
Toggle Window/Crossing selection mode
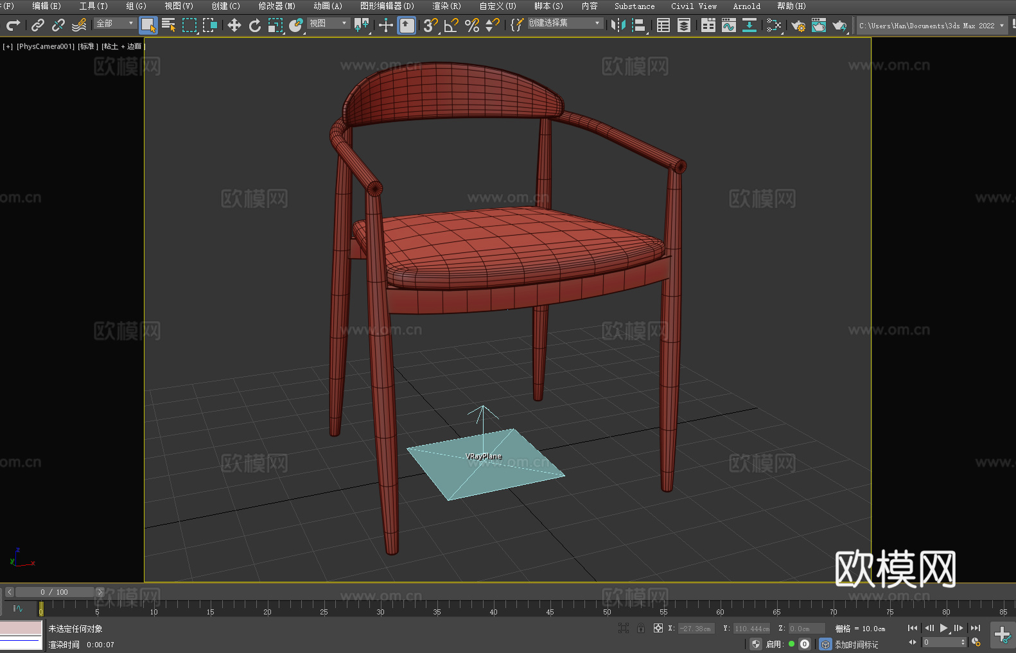(210, 26)
